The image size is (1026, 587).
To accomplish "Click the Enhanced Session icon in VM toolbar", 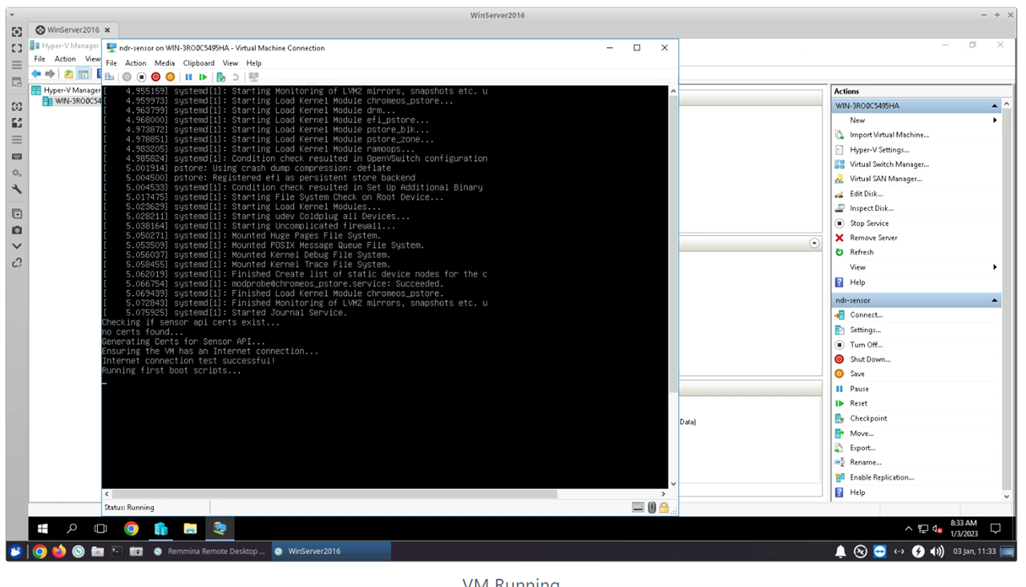I will coord(253,77).
